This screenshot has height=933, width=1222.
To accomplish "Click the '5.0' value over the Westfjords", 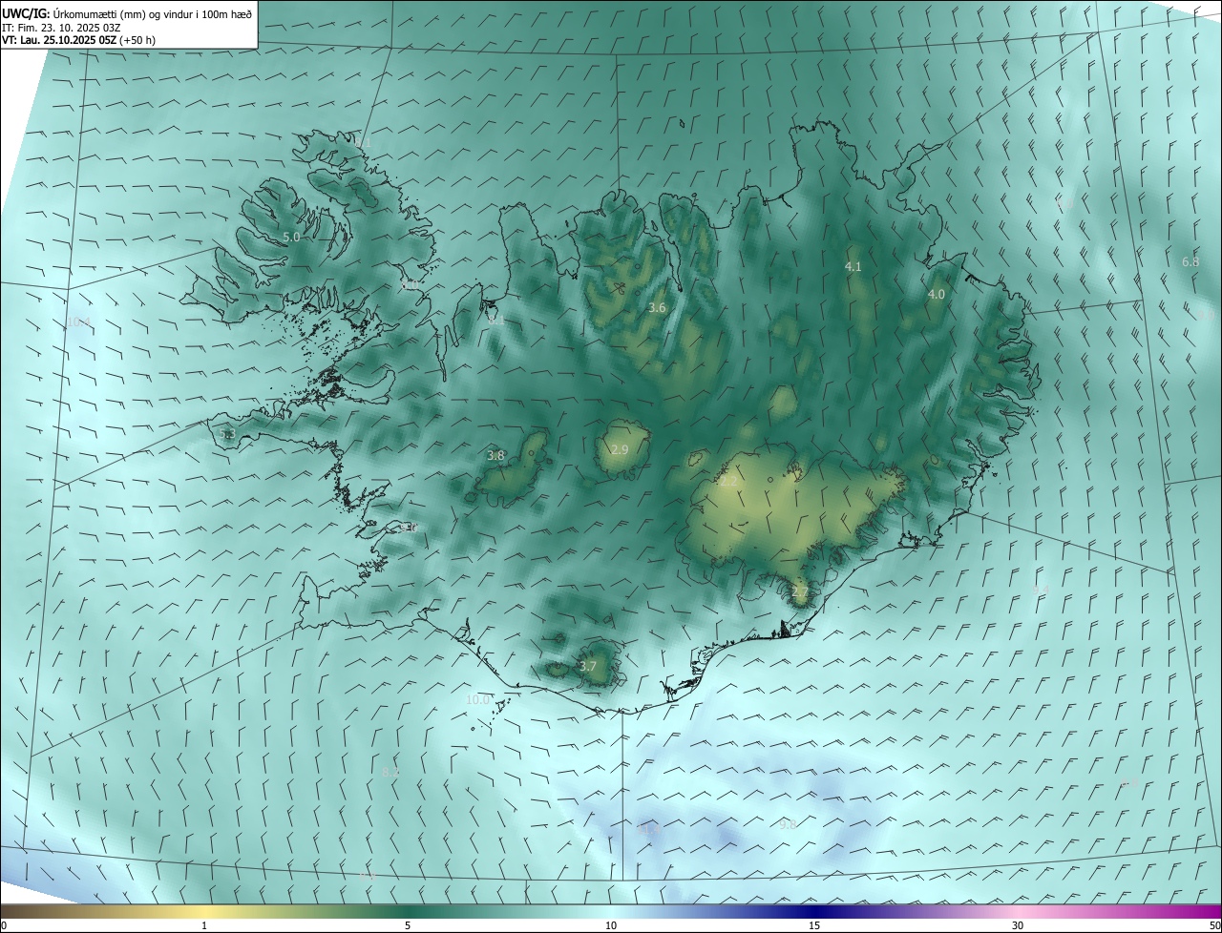I will click(x=291, y=237).
